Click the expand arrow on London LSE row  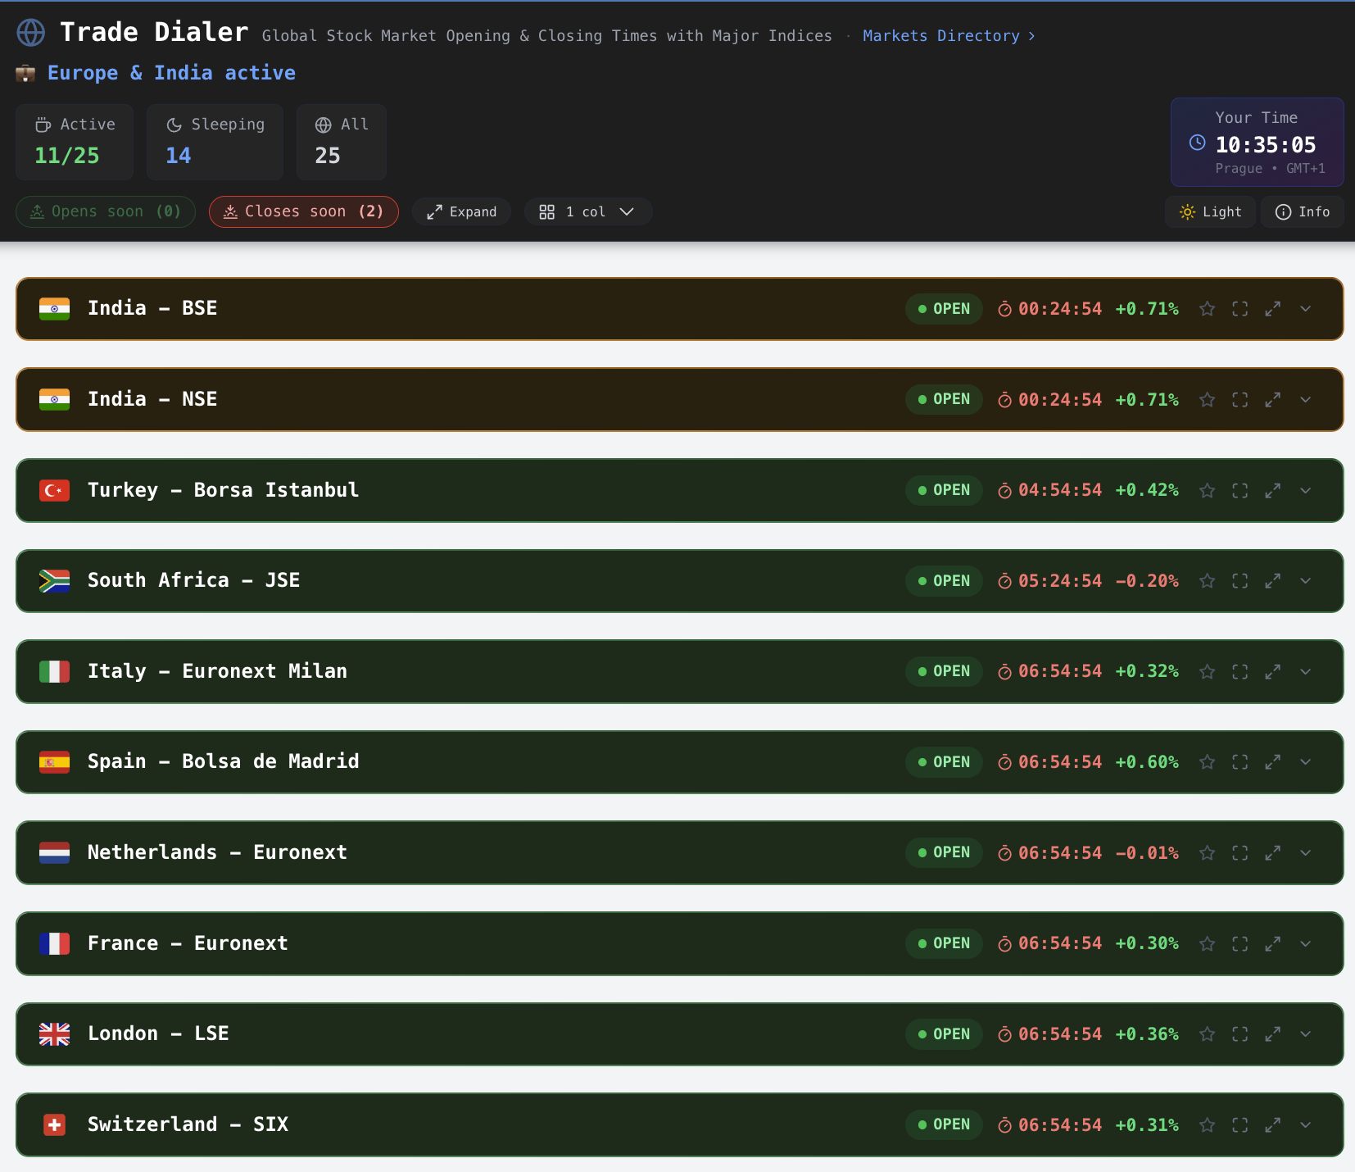coord(1272,1033)
